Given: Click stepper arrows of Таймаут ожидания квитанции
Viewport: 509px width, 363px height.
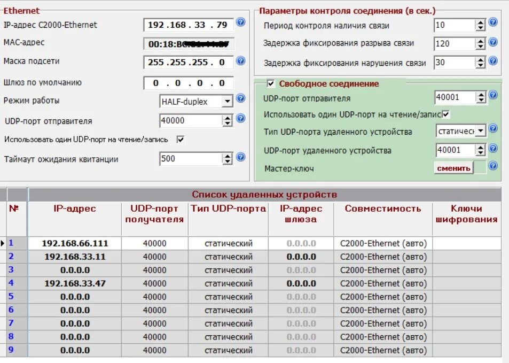Looking at the screenshot, I should 228,159.
